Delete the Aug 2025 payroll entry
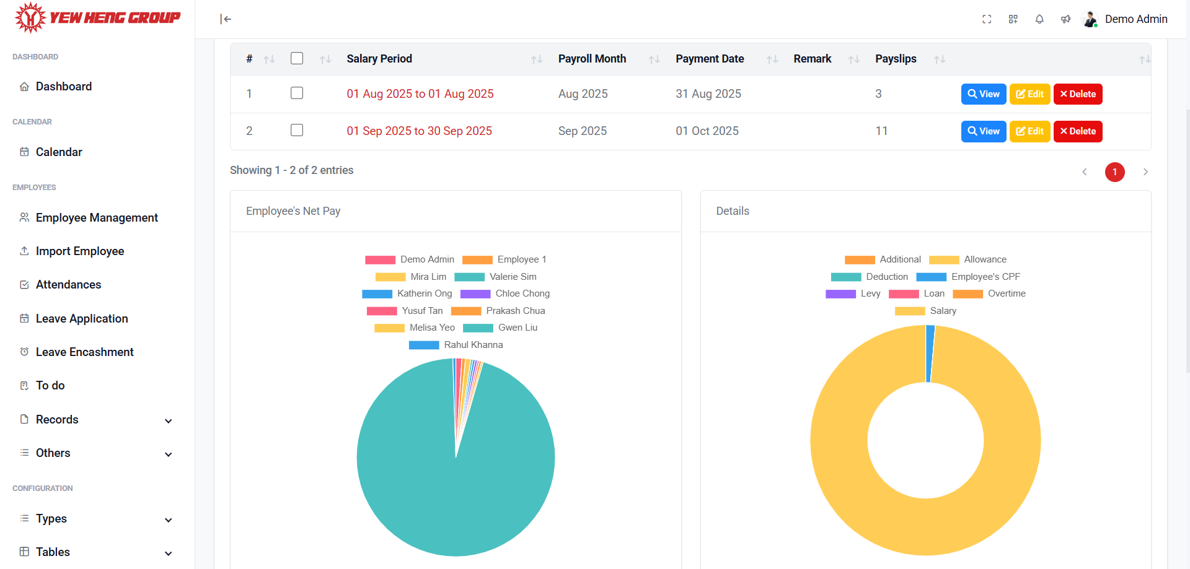This screenshot has width=1190, height=569. point(1077,94)
